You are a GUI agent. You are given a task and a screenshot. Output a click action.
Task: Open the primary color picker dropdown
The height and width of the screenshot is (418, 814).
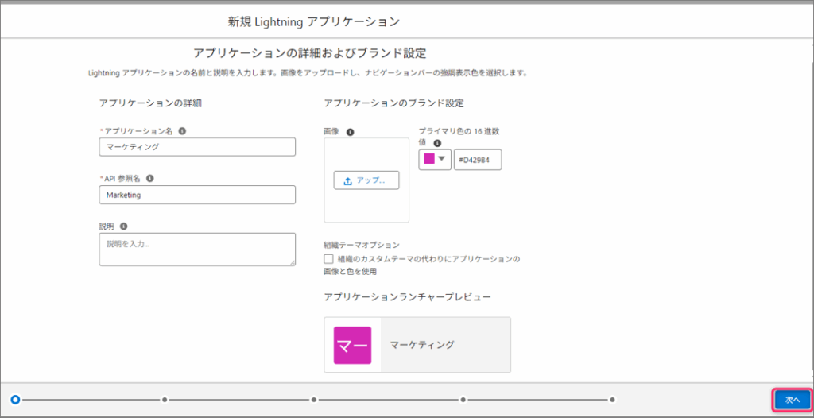[x=435, y=159]
